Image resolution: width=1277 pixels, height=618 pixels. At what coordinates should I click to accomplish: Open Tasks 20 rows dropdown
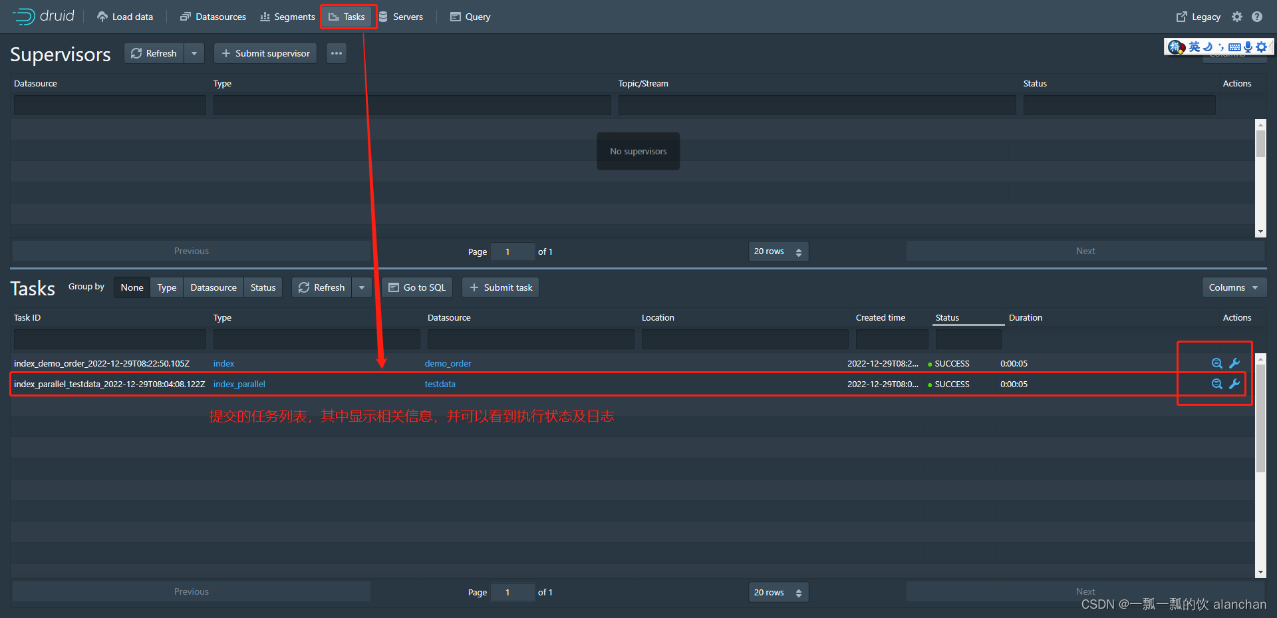click(778, 592)
